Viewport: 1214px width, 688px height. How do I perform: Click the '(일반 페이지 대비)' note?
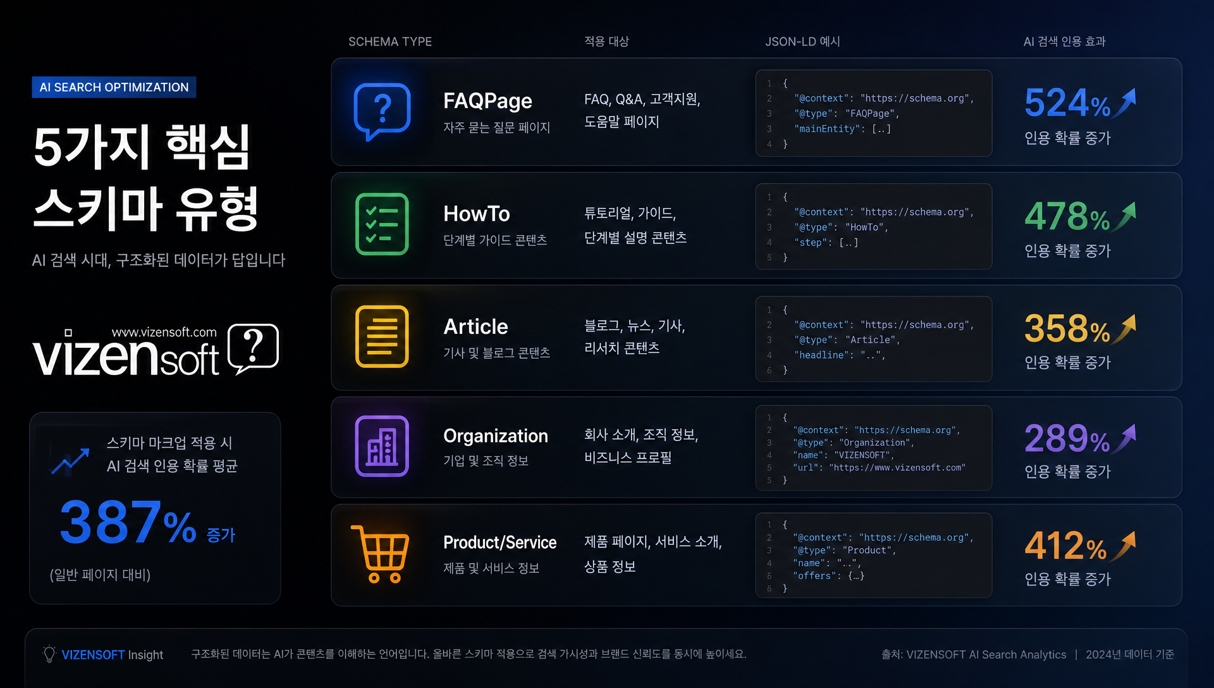[100, 575]
